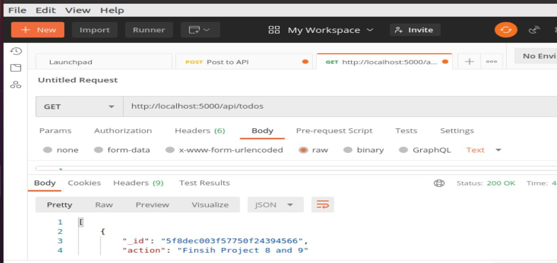Click the globe network information icon
The height and width of the screenshot is (263, 557).
click(439, 183)
